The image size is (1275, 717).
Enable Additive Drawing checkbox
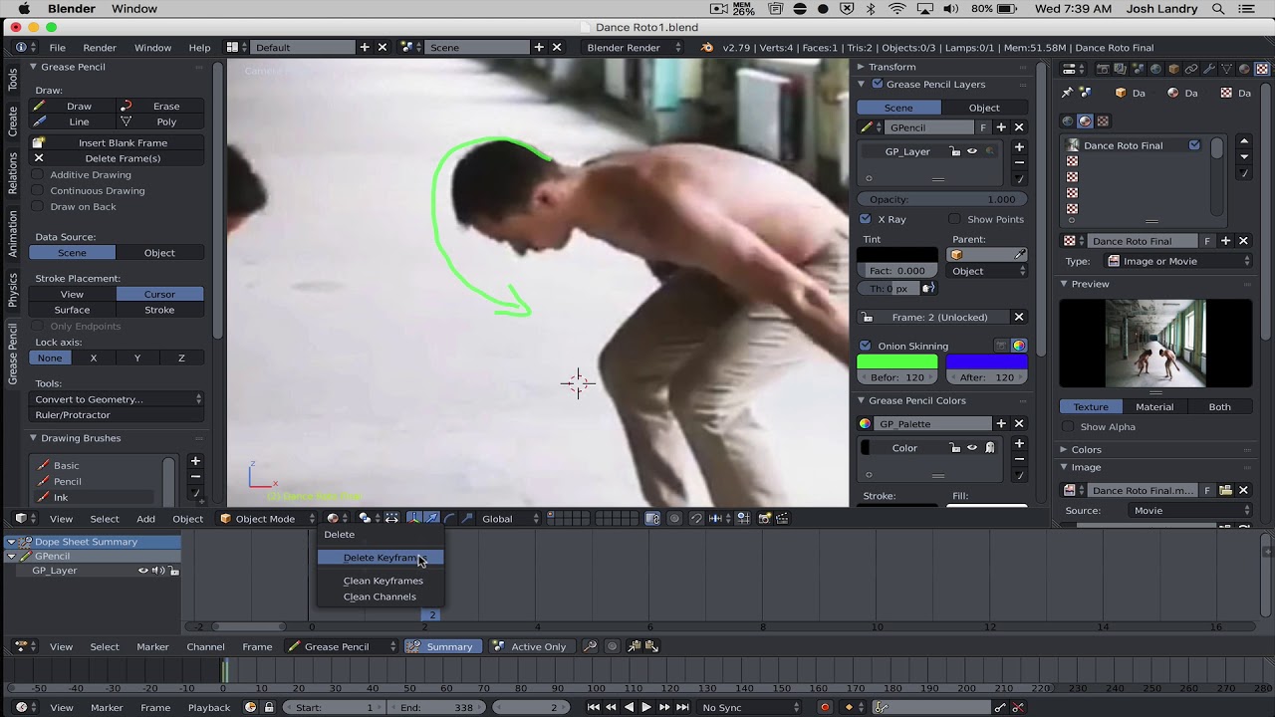(39, 174)
